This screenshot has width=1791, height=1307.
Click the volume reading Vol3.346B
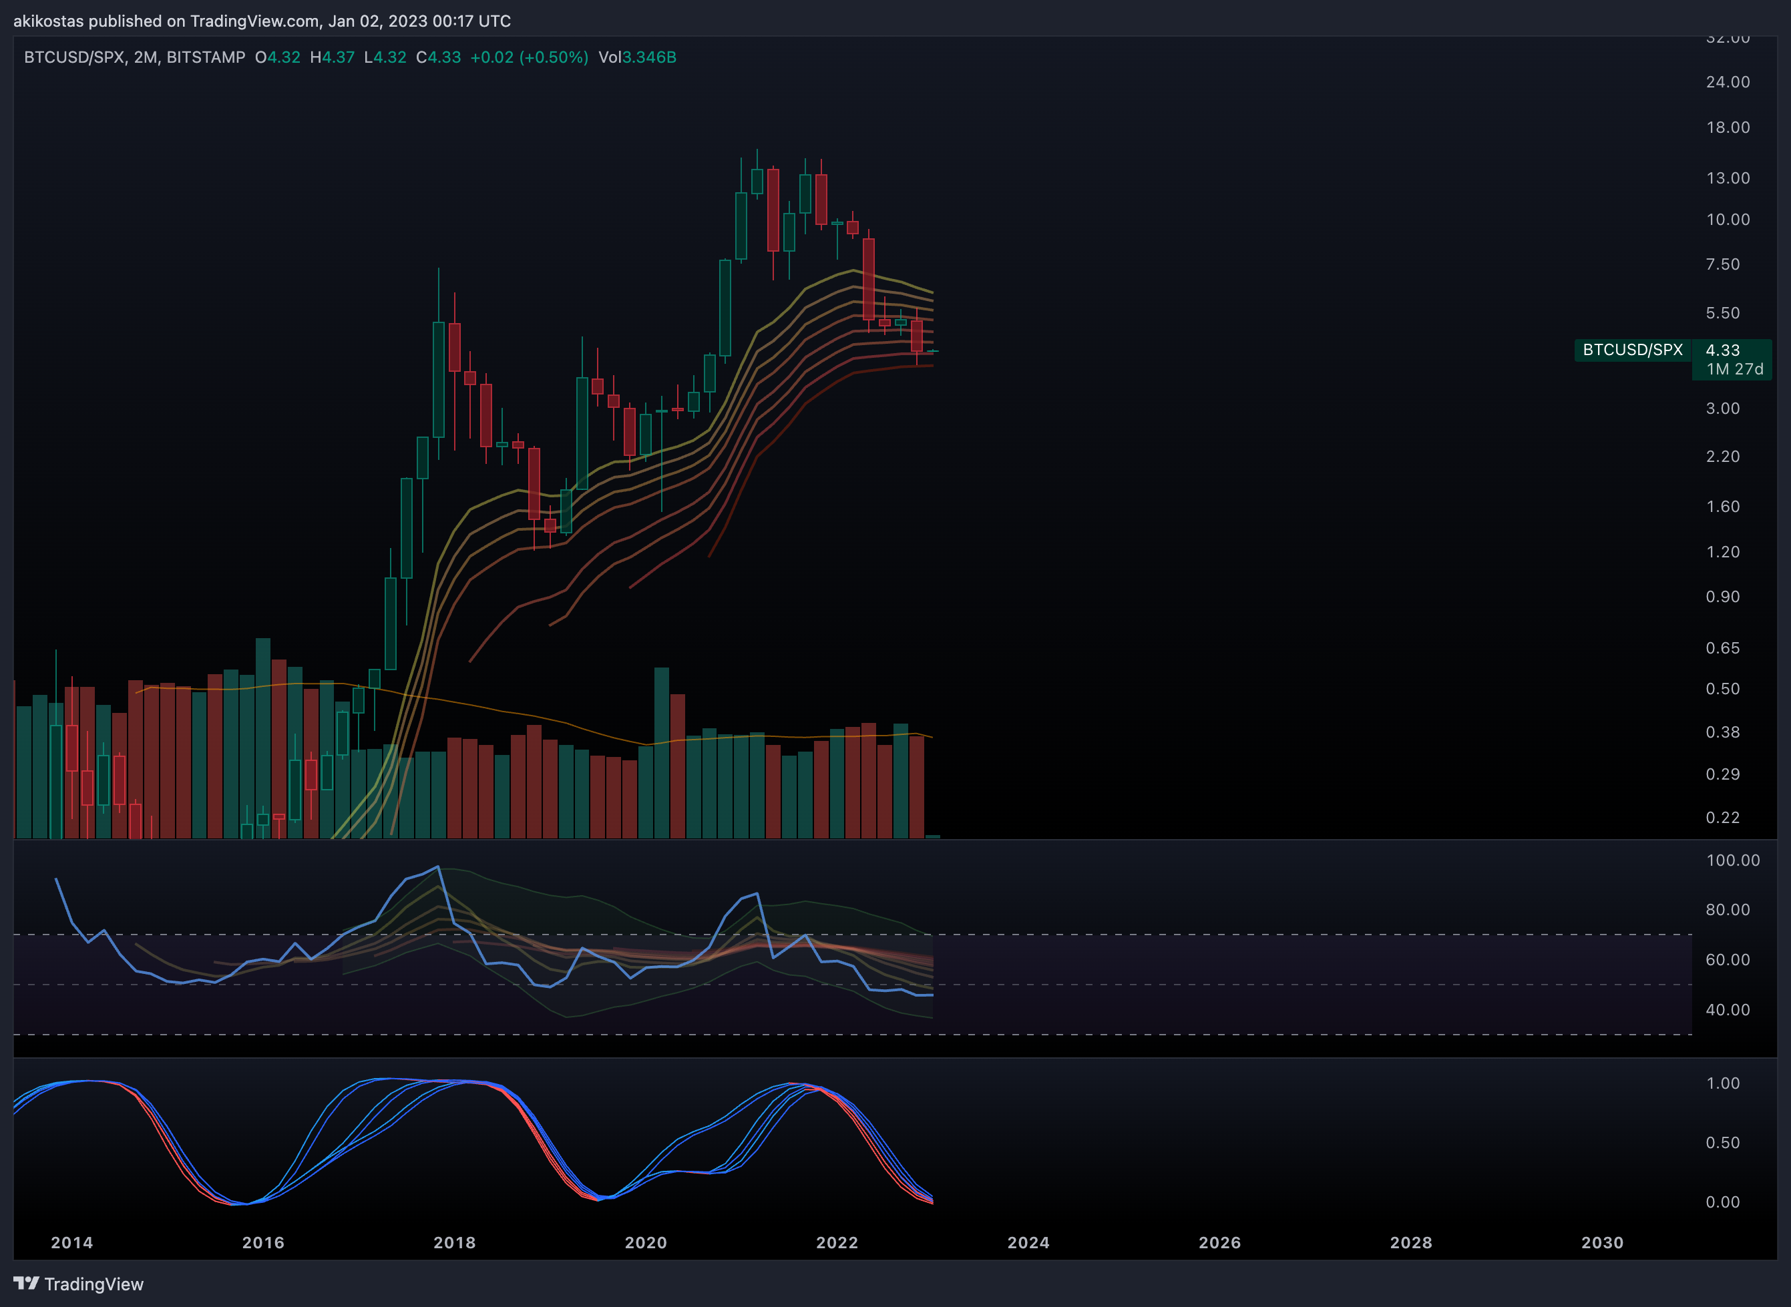[638, 57]
